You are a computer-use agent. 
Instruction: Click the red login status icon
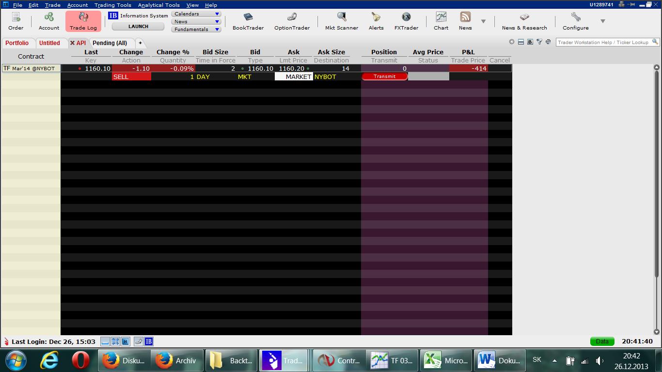(x=6, y=341)
